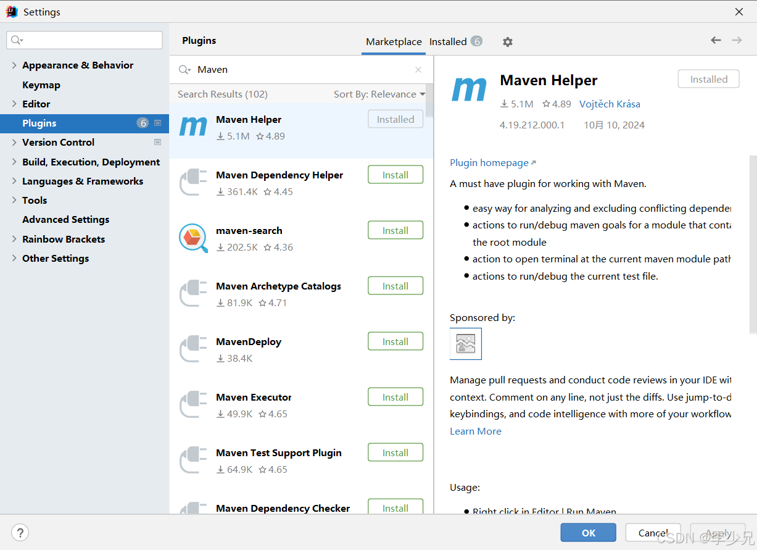Expand Appearance & Behavior section
757x550 pixels.
point(14,65)
